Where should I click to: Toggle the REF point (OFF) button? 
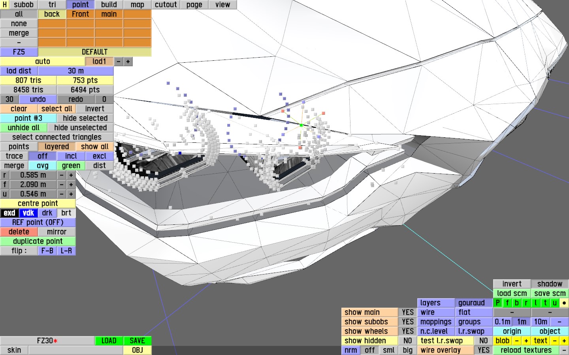click(38, 222)
